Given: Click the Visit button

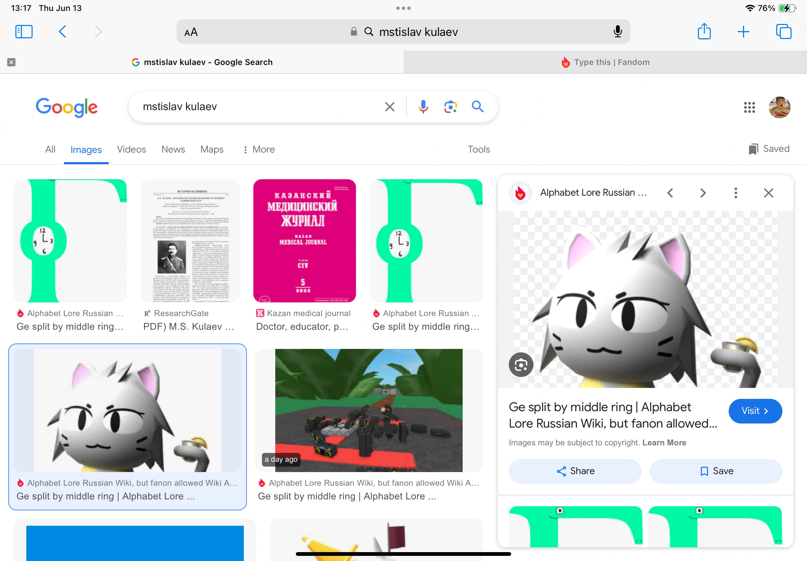Looking at the screenshot, I should [x=755, y=410].
